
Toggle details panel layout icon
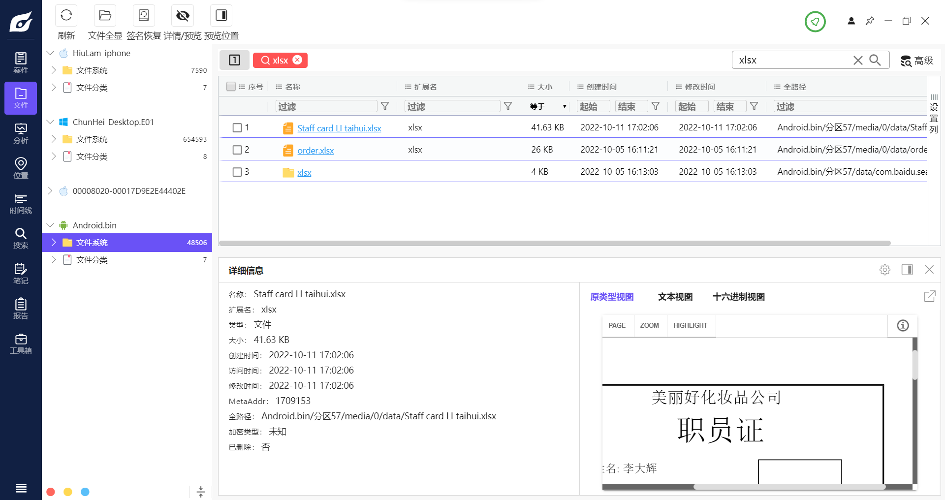tap(907, 270)
